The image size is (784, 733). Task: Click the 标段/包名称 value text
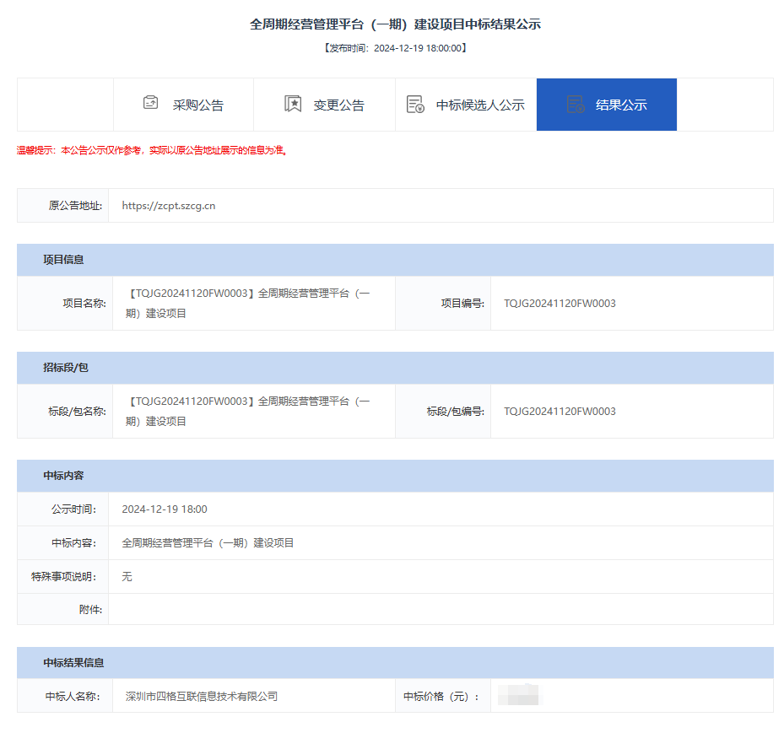(x=248, y=412)
